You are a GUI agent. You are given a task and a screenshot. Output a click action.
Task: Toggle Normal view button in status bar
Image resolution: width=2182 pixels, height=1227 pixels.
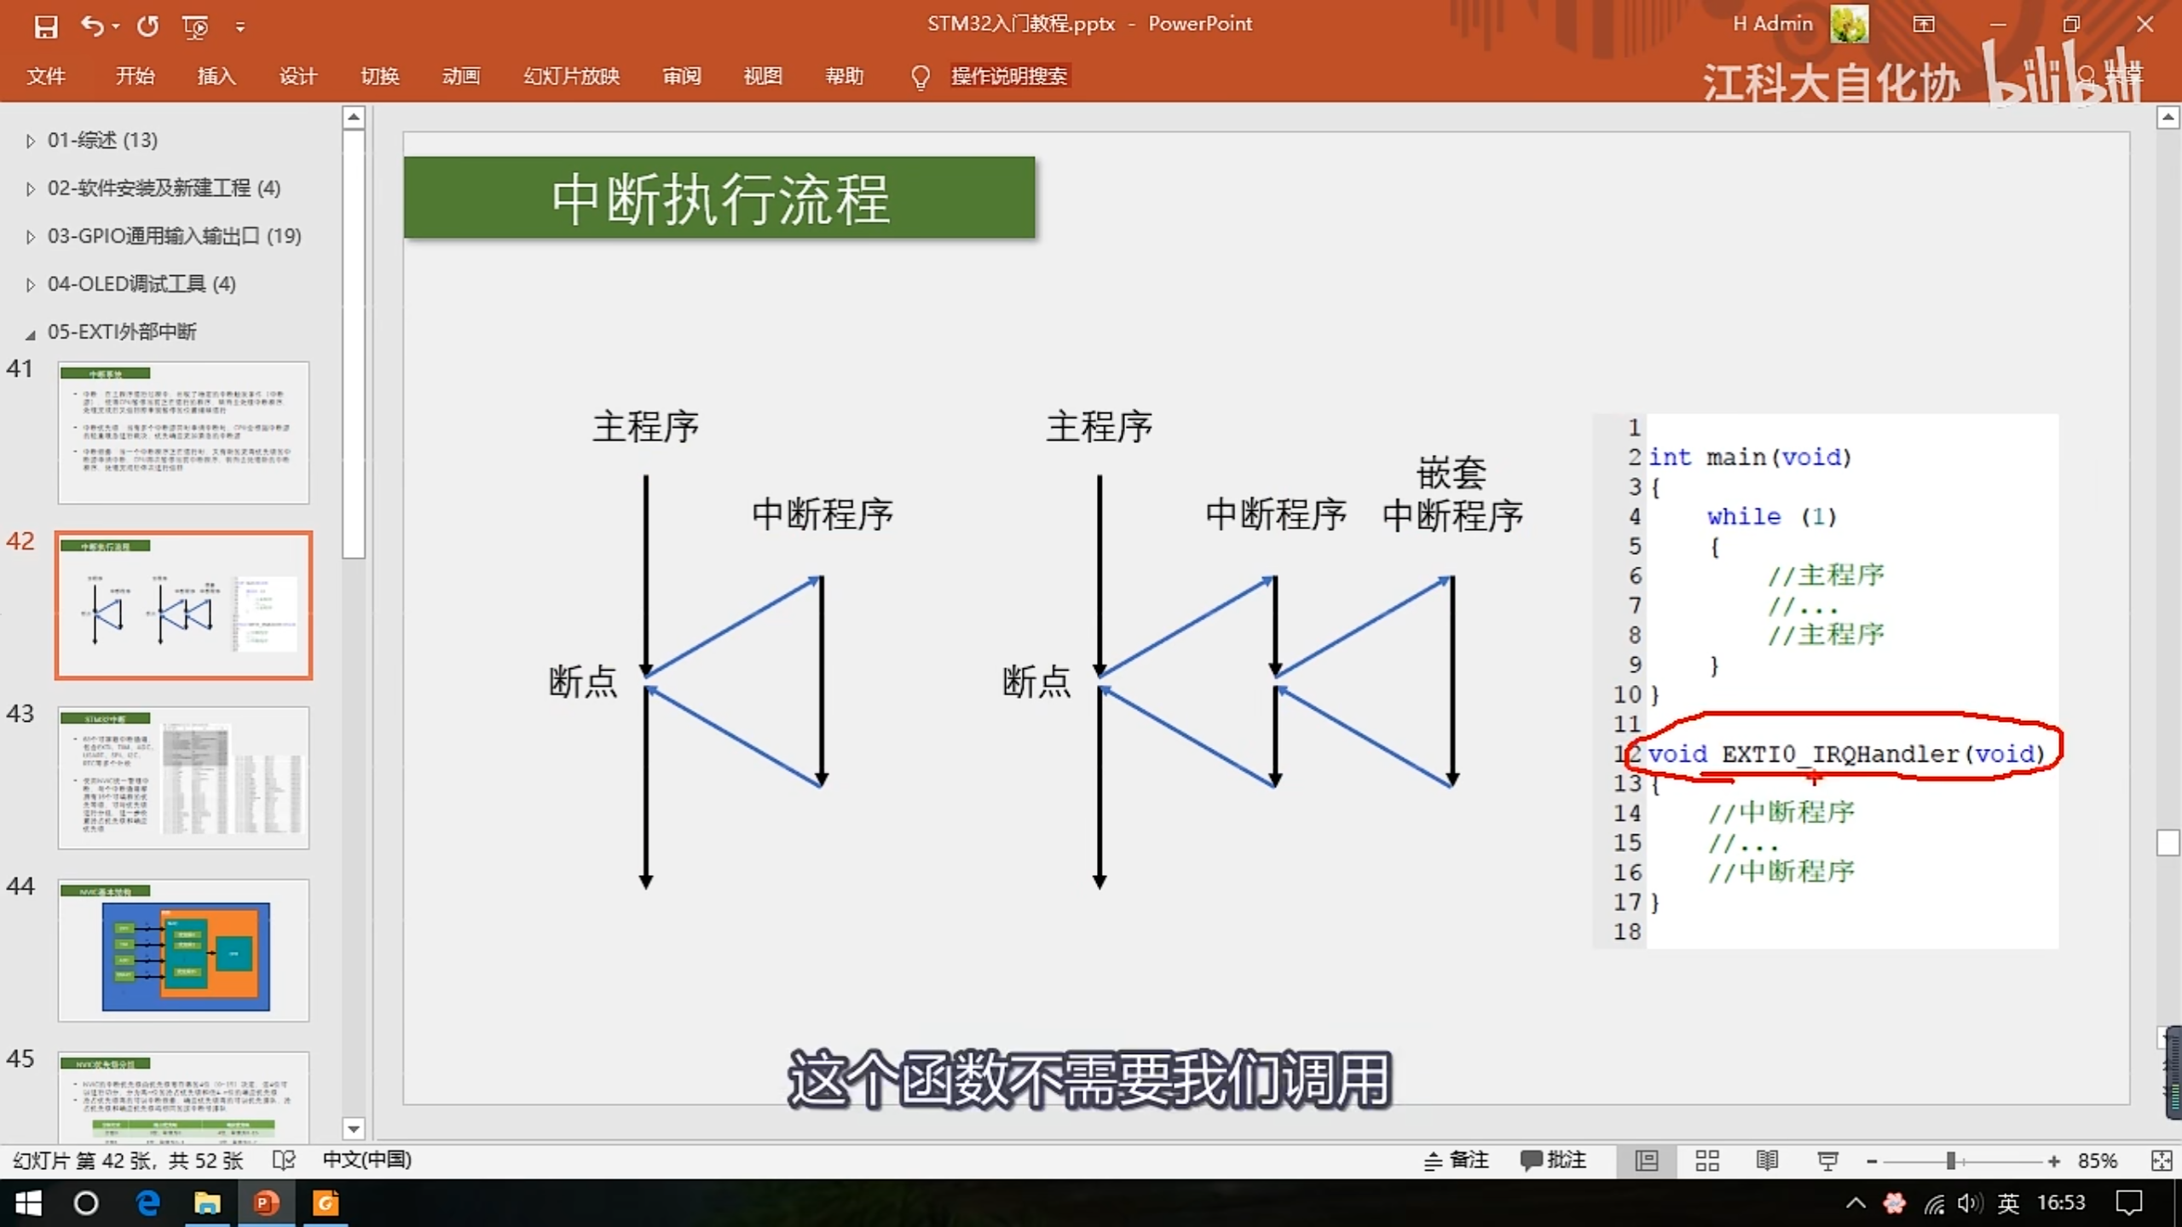point(1647,1161)
